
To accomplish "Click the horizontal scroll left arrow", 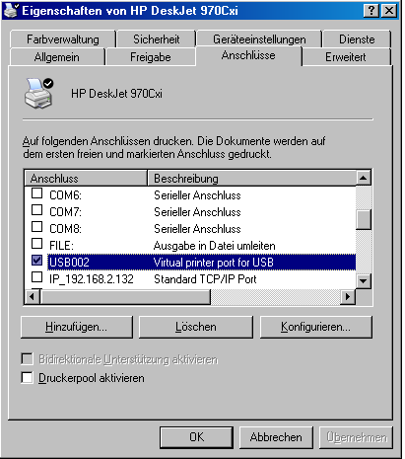I will pos(33,297).
